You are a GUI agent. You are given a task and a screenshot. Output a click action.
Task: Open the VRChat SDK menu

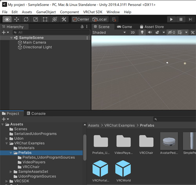[93, 12]
